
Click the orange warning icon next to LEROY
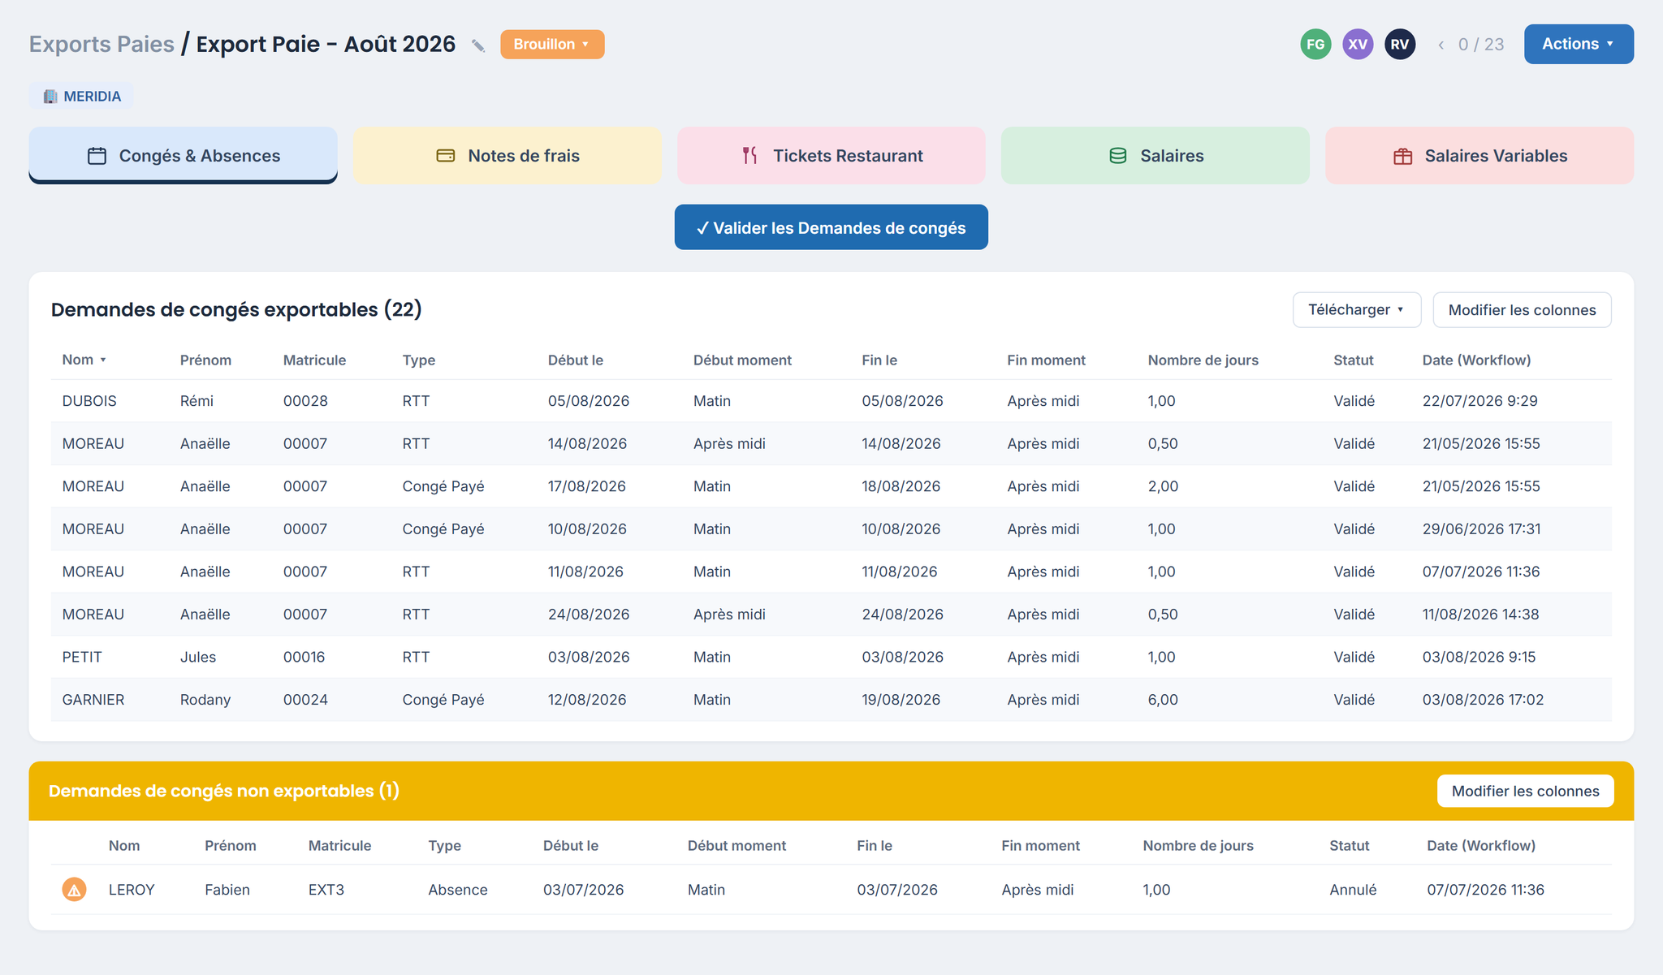(x=74, y=890)
